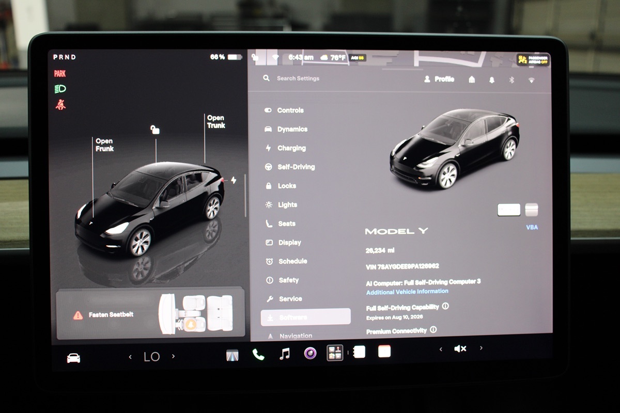
Task: Lower cabin temperature with left arrow
Action: (x=130, y=357)
